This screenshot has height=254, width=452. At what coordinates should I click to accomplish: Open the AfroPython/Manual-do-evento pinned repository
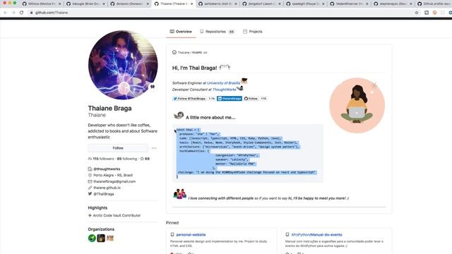[x=316, y=235]
